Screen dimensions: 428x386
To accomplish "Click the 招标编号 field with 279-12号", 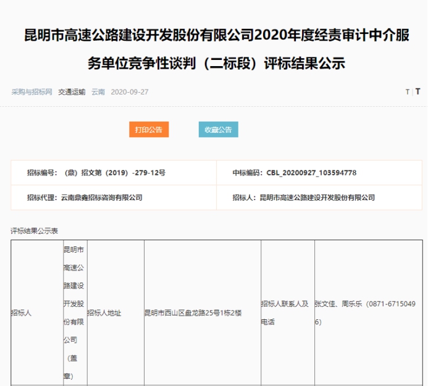I will coord(96,173).
